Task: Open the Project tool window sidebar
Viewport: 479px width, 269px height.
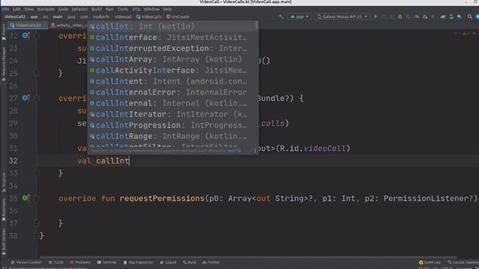Action: tap(3, 32)
